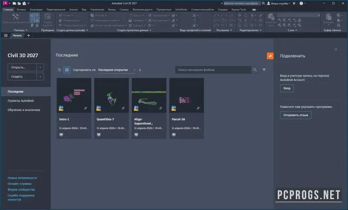
Task: Open the Последнее открытие sort dropdown
Action: coord(117,70)
